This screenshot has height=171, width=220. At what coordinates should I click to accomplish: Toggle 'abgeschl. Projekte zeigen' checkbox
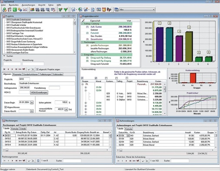point(37,69)
